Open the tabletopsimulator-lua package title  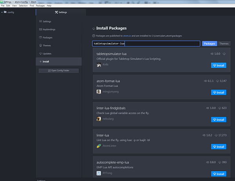111,54
